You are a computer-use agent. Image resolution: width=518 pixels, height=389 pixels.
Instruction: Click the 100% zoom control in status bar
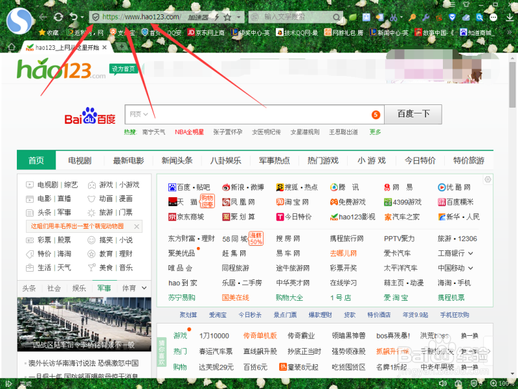[503, 384]
